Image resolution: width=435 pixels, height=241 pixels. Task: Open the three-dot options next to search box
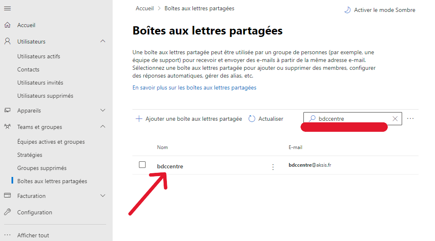[x=410, y=119]
